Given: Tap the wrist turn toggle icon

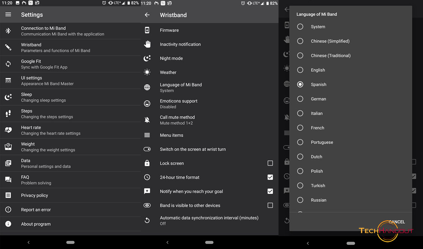Looking at the screenshot, I should (x=147, y=149).
